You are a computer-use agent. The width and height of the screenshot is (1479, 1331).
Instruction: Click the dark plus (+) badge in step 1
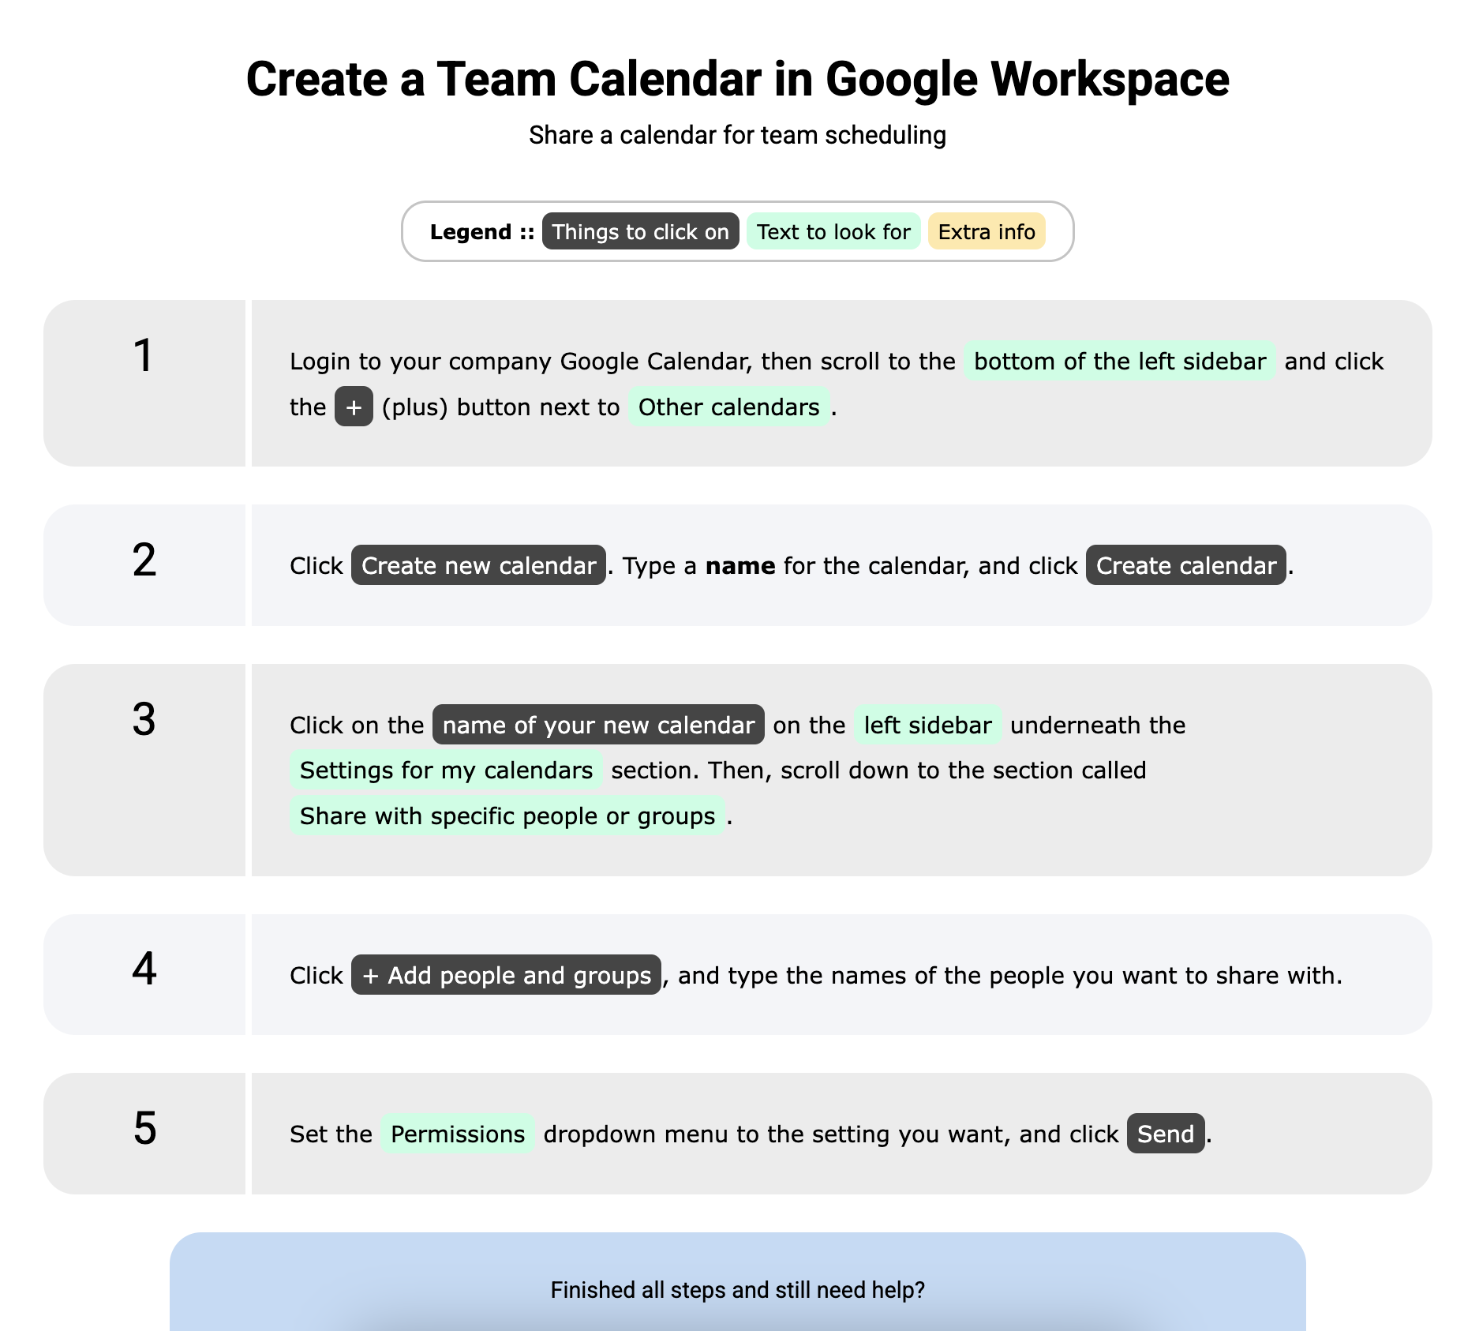point(354,407)
